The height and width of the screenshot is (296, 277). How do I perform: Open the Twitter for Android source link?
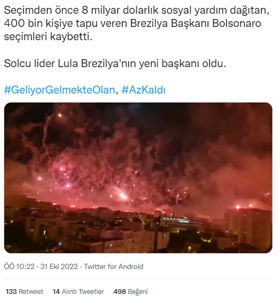coord(114,267)
